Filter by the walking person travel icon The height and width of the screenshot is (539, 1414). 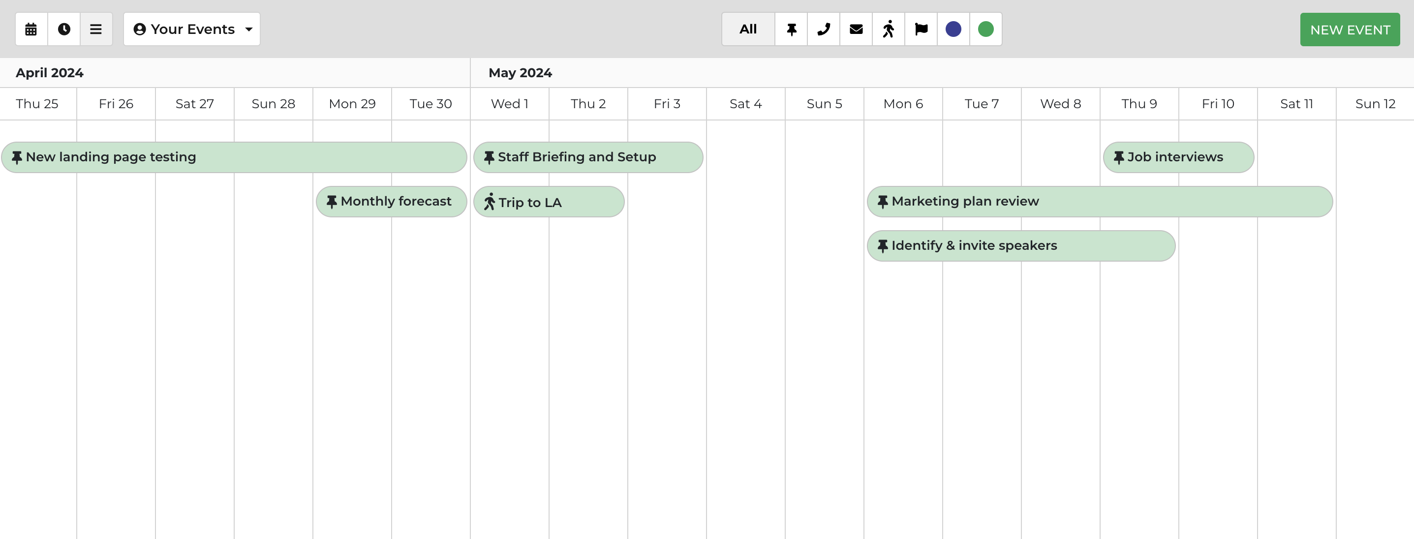tap(888, 29)
